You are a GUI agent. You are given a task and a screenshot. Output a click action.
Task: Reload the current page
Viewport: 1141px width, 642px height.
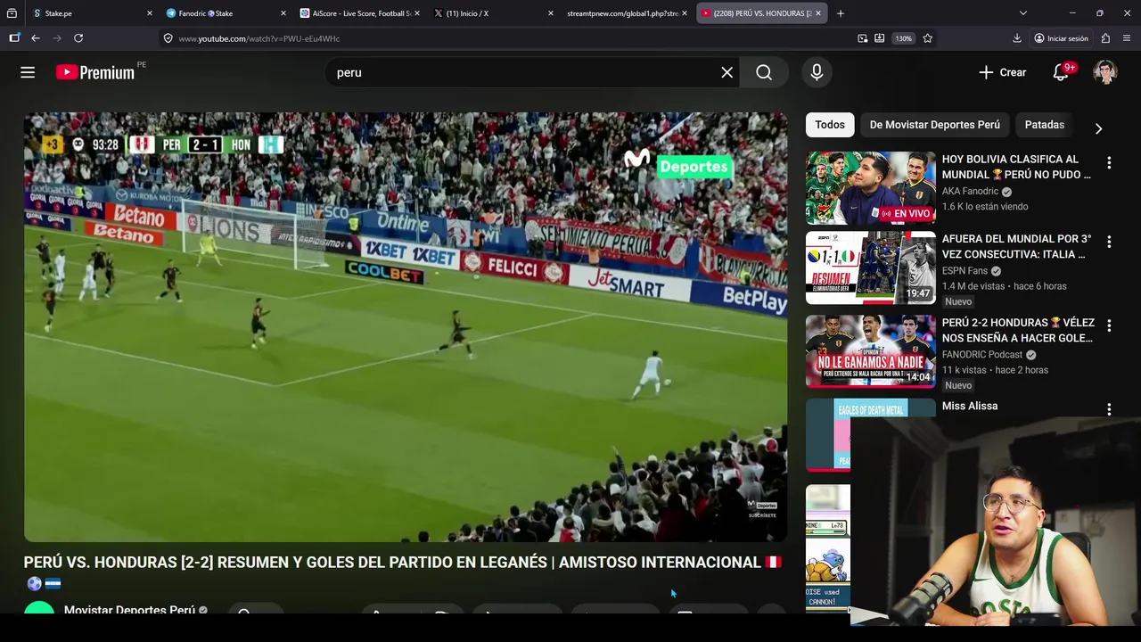click(x=78, y=38)
